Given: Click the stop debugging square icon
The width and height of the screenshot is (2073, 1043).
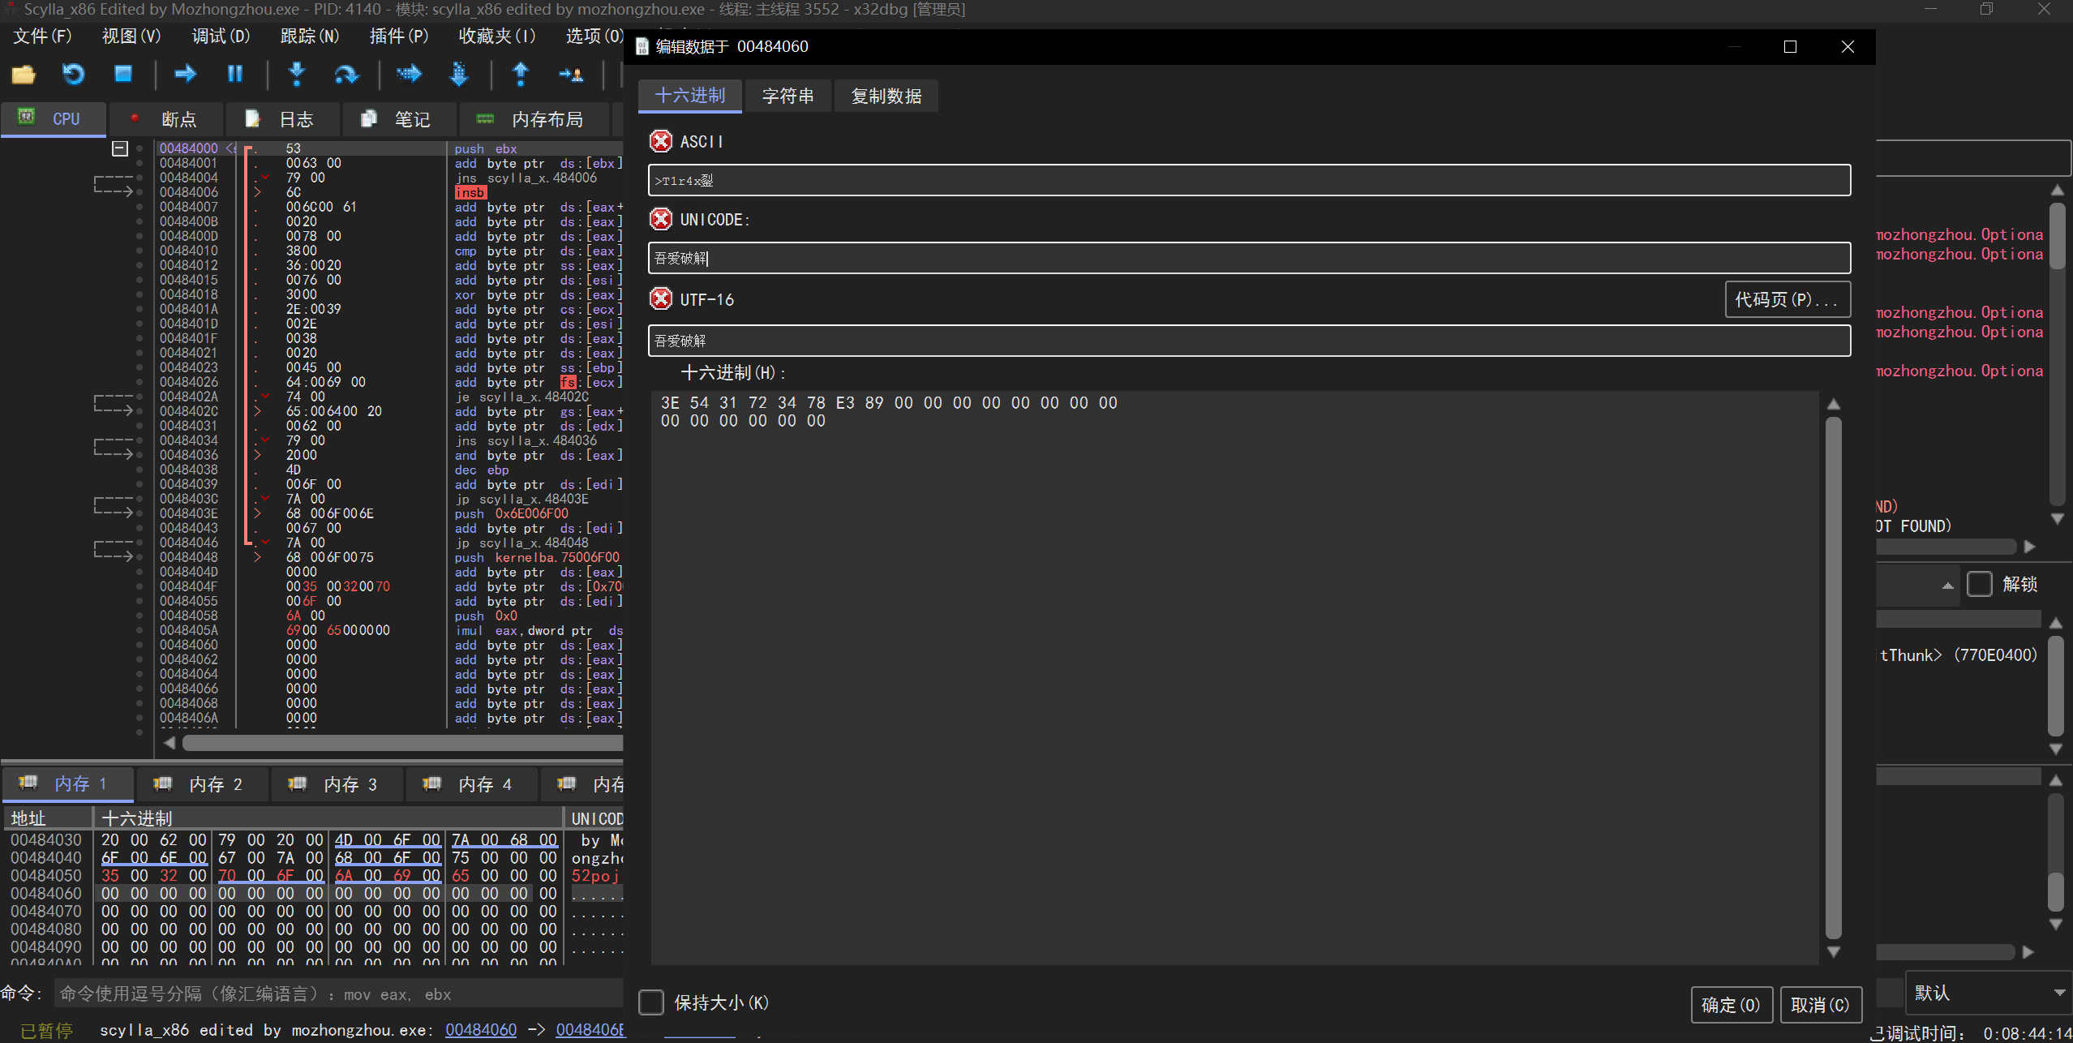Looking at the screenshot, I should [123, 75].
